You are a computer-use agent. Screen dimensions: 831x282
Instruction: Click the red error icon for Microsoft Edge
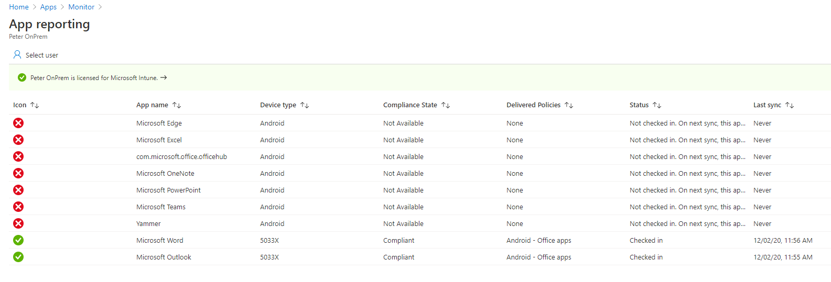18,123
